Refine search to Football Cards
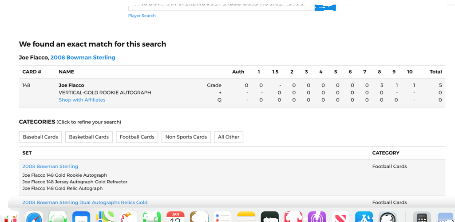455x222 pixels. pyautogui.click(x=137, y=137)
